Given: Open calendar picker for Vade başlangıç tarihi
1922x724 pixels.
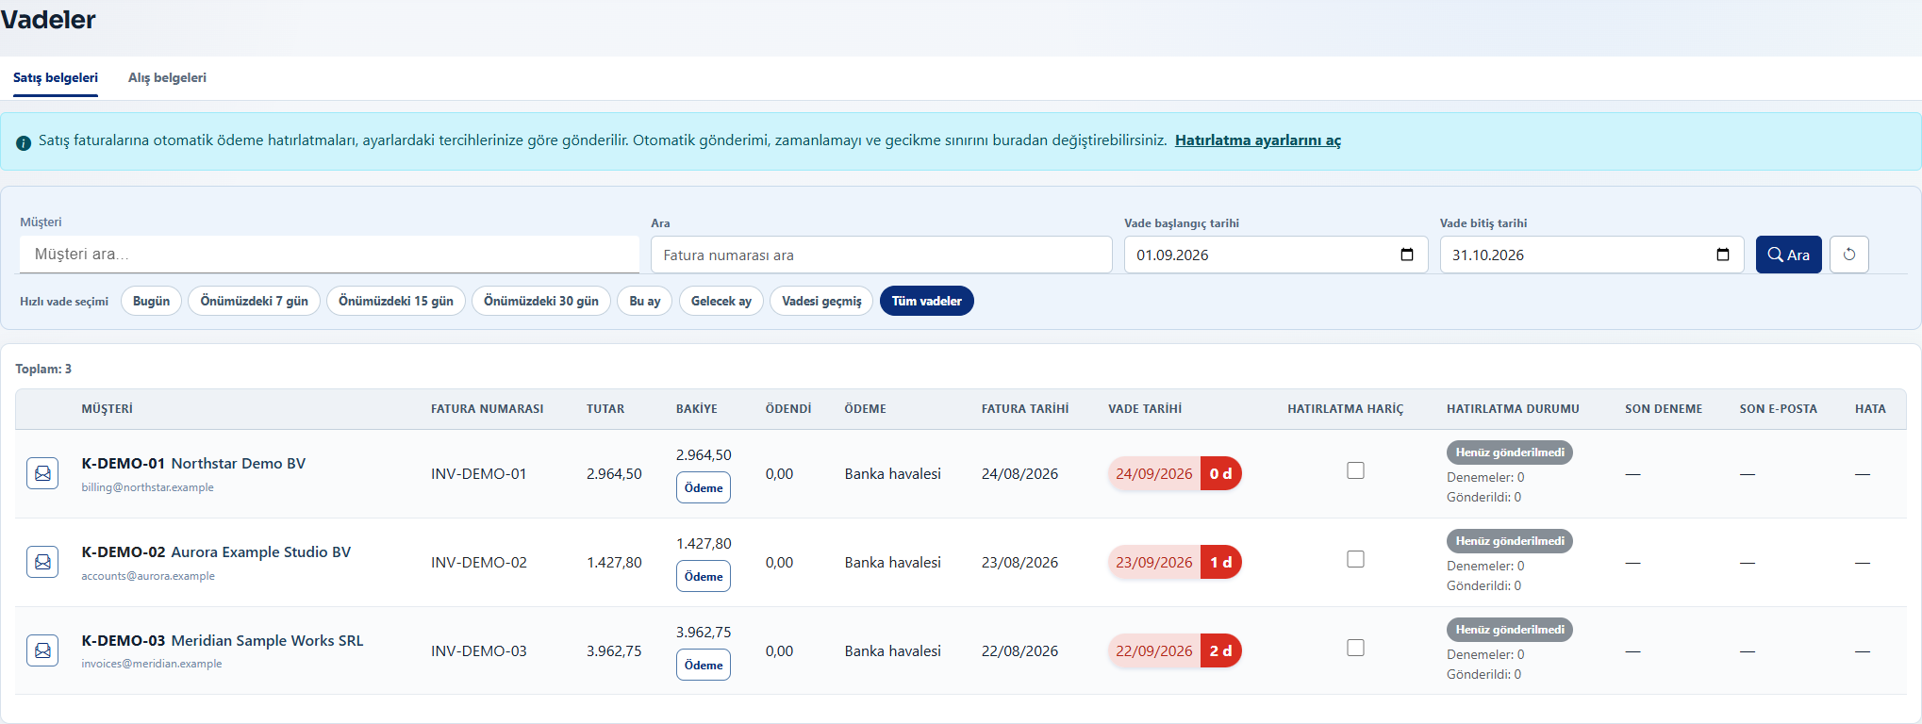Looking at the screenshot, I should [x=1407, y=255].
